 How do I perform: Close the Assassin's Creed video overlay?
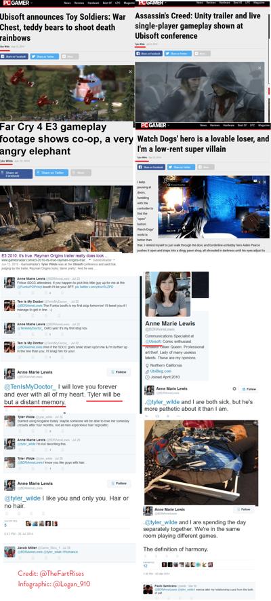(x=259, y=68)
